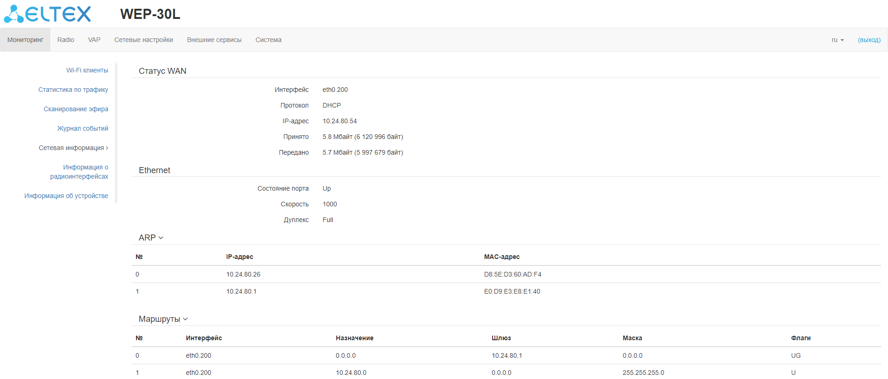This screenshot has height=379, width=888.
Task: Open the VAP tab
Action: [x=94, y=40]
